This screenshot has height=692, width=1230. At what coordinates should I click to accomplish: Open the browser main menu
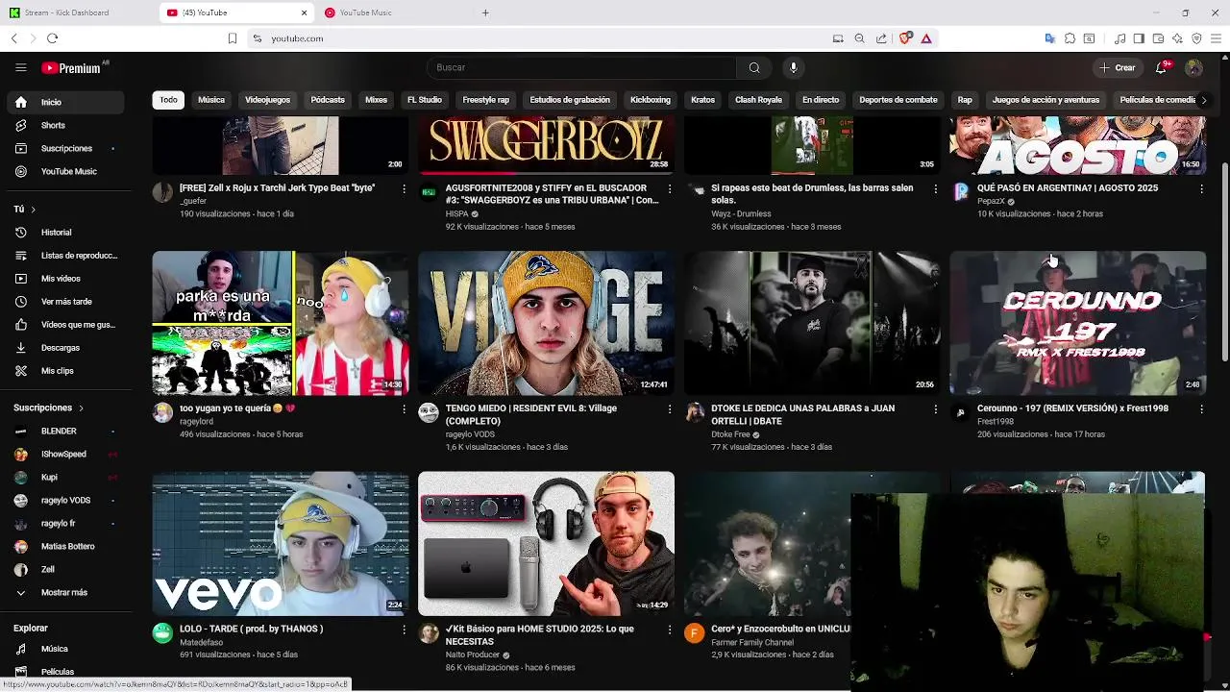coord(1217,38)
